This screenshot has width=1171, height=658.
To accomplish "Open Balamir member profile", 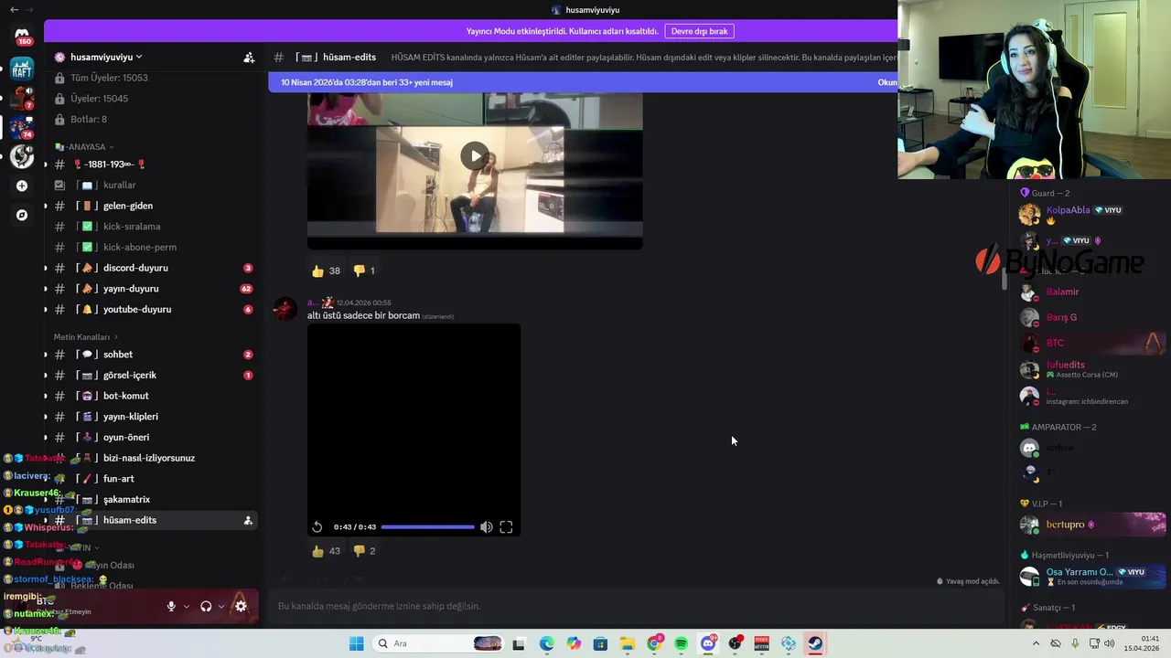I will coord(1062,292).
